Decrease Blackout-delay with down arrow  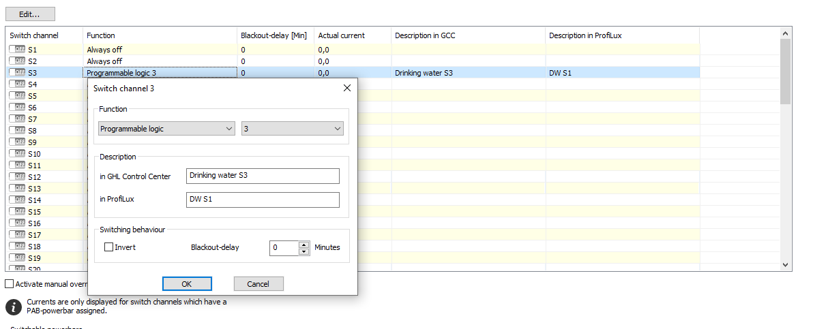pyautogui.click(x=304, y=251)
